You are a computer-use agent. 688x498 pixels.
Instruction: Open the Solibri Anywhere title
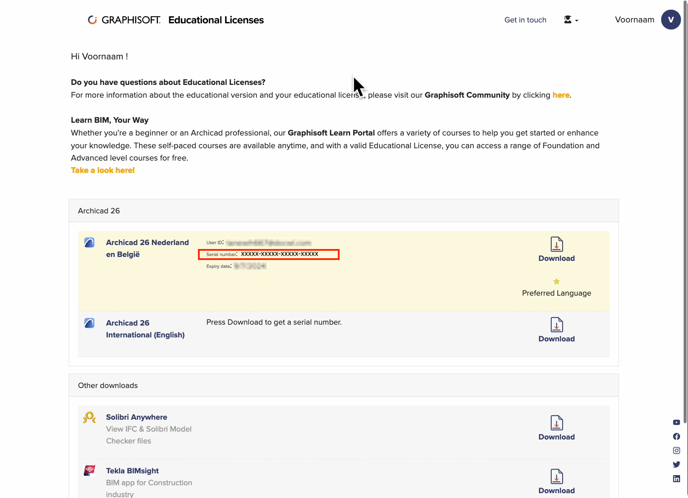click(136, 417)
